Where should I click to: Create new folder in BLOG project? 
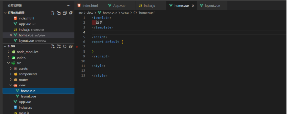[59, 46]
